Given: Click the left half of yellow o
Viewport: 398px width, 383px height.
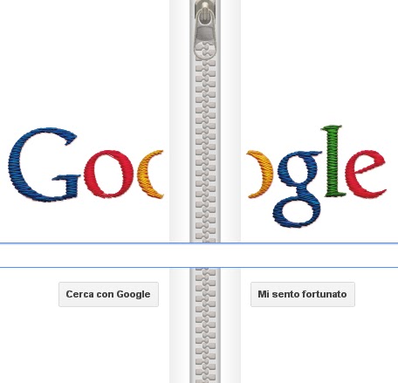Looking at the screenshot, I should 150,174.
